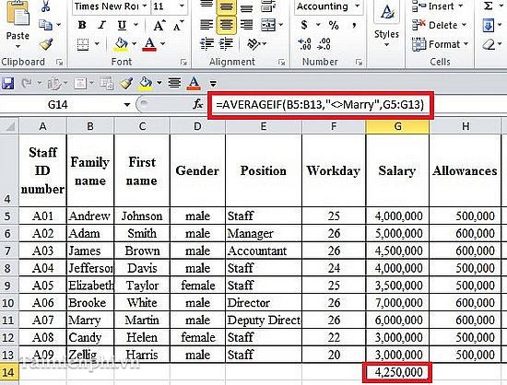The width and height of the screenshot is (507, 385).
Task: Select cell with 4,250,000 result
Action: pos(397,372)
